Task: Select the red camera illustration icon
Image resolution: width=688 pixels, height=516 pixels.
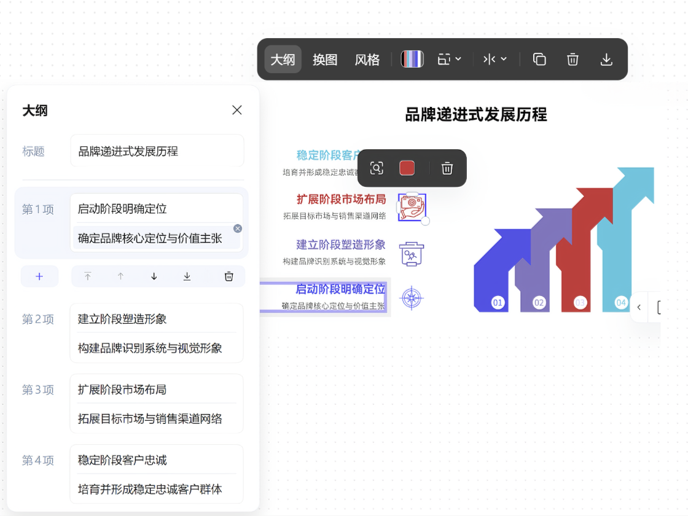Action: point(410,208)
